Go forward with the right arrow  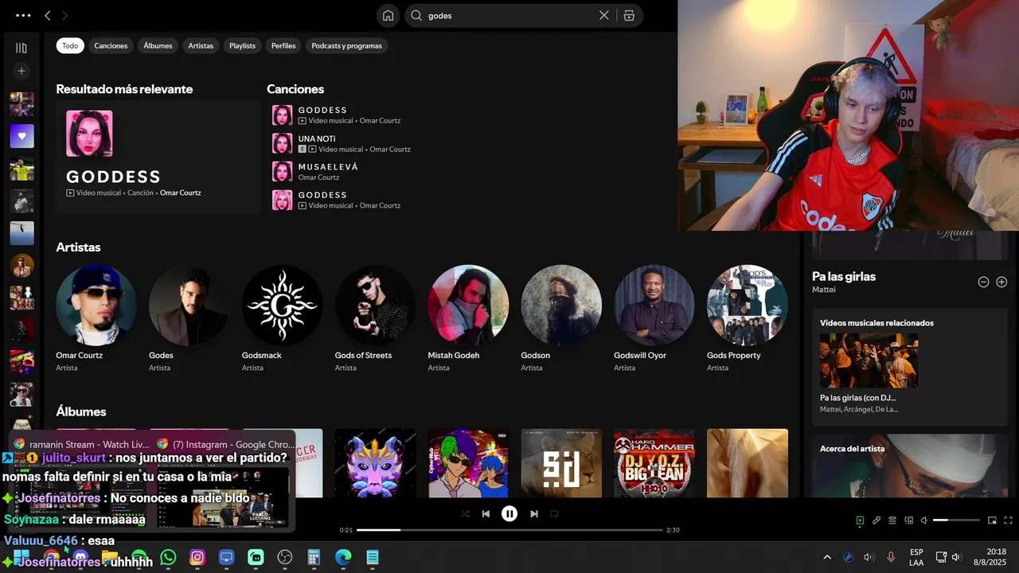click(64, 15)
